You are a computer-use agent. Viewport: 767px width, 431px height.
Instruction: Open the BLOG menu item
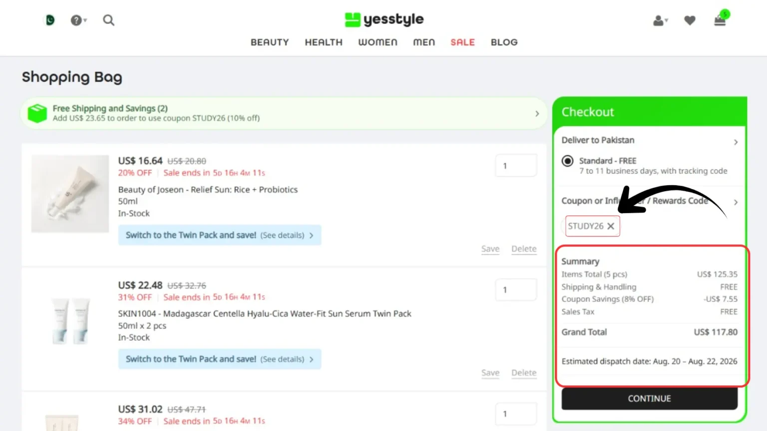point(504,42)
